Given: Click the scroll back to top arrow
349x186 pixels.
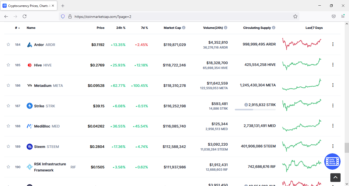Looking at the screenshot, I should (x=335, y=177).
